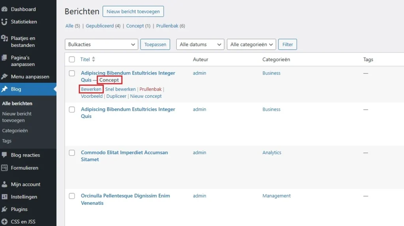404x226 pixels.
Task: Click the Blog pushpin icon
Action: pos(5,89)
